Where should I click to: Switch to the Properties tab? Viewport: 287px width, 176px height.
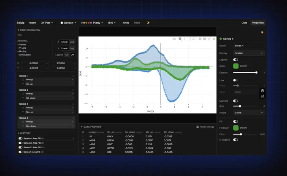[257, 23]
